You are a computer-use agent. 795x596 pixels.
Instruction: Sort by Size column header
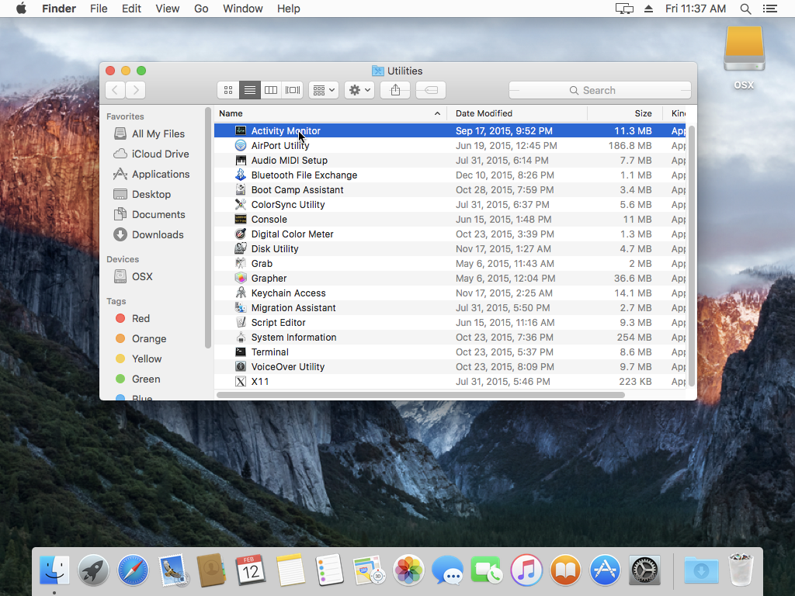[625, 113]
